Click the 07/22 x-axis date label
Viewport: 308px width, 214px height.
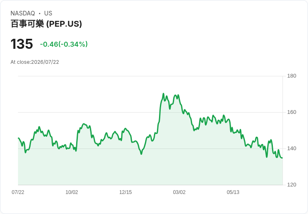pos(18,192)
